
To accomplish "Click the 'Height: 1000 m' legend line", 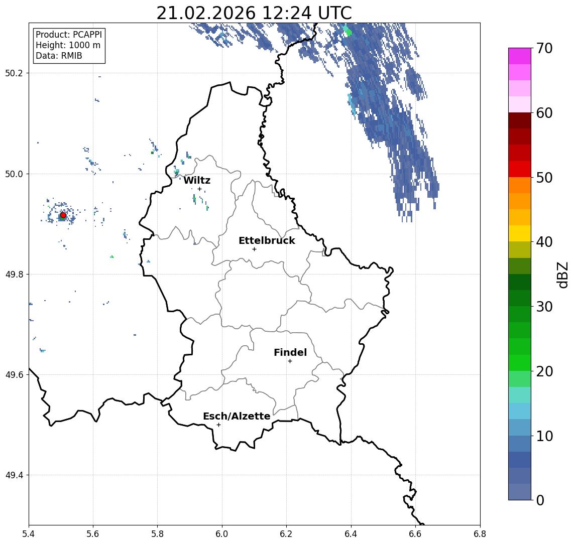I will pos(68,45).
